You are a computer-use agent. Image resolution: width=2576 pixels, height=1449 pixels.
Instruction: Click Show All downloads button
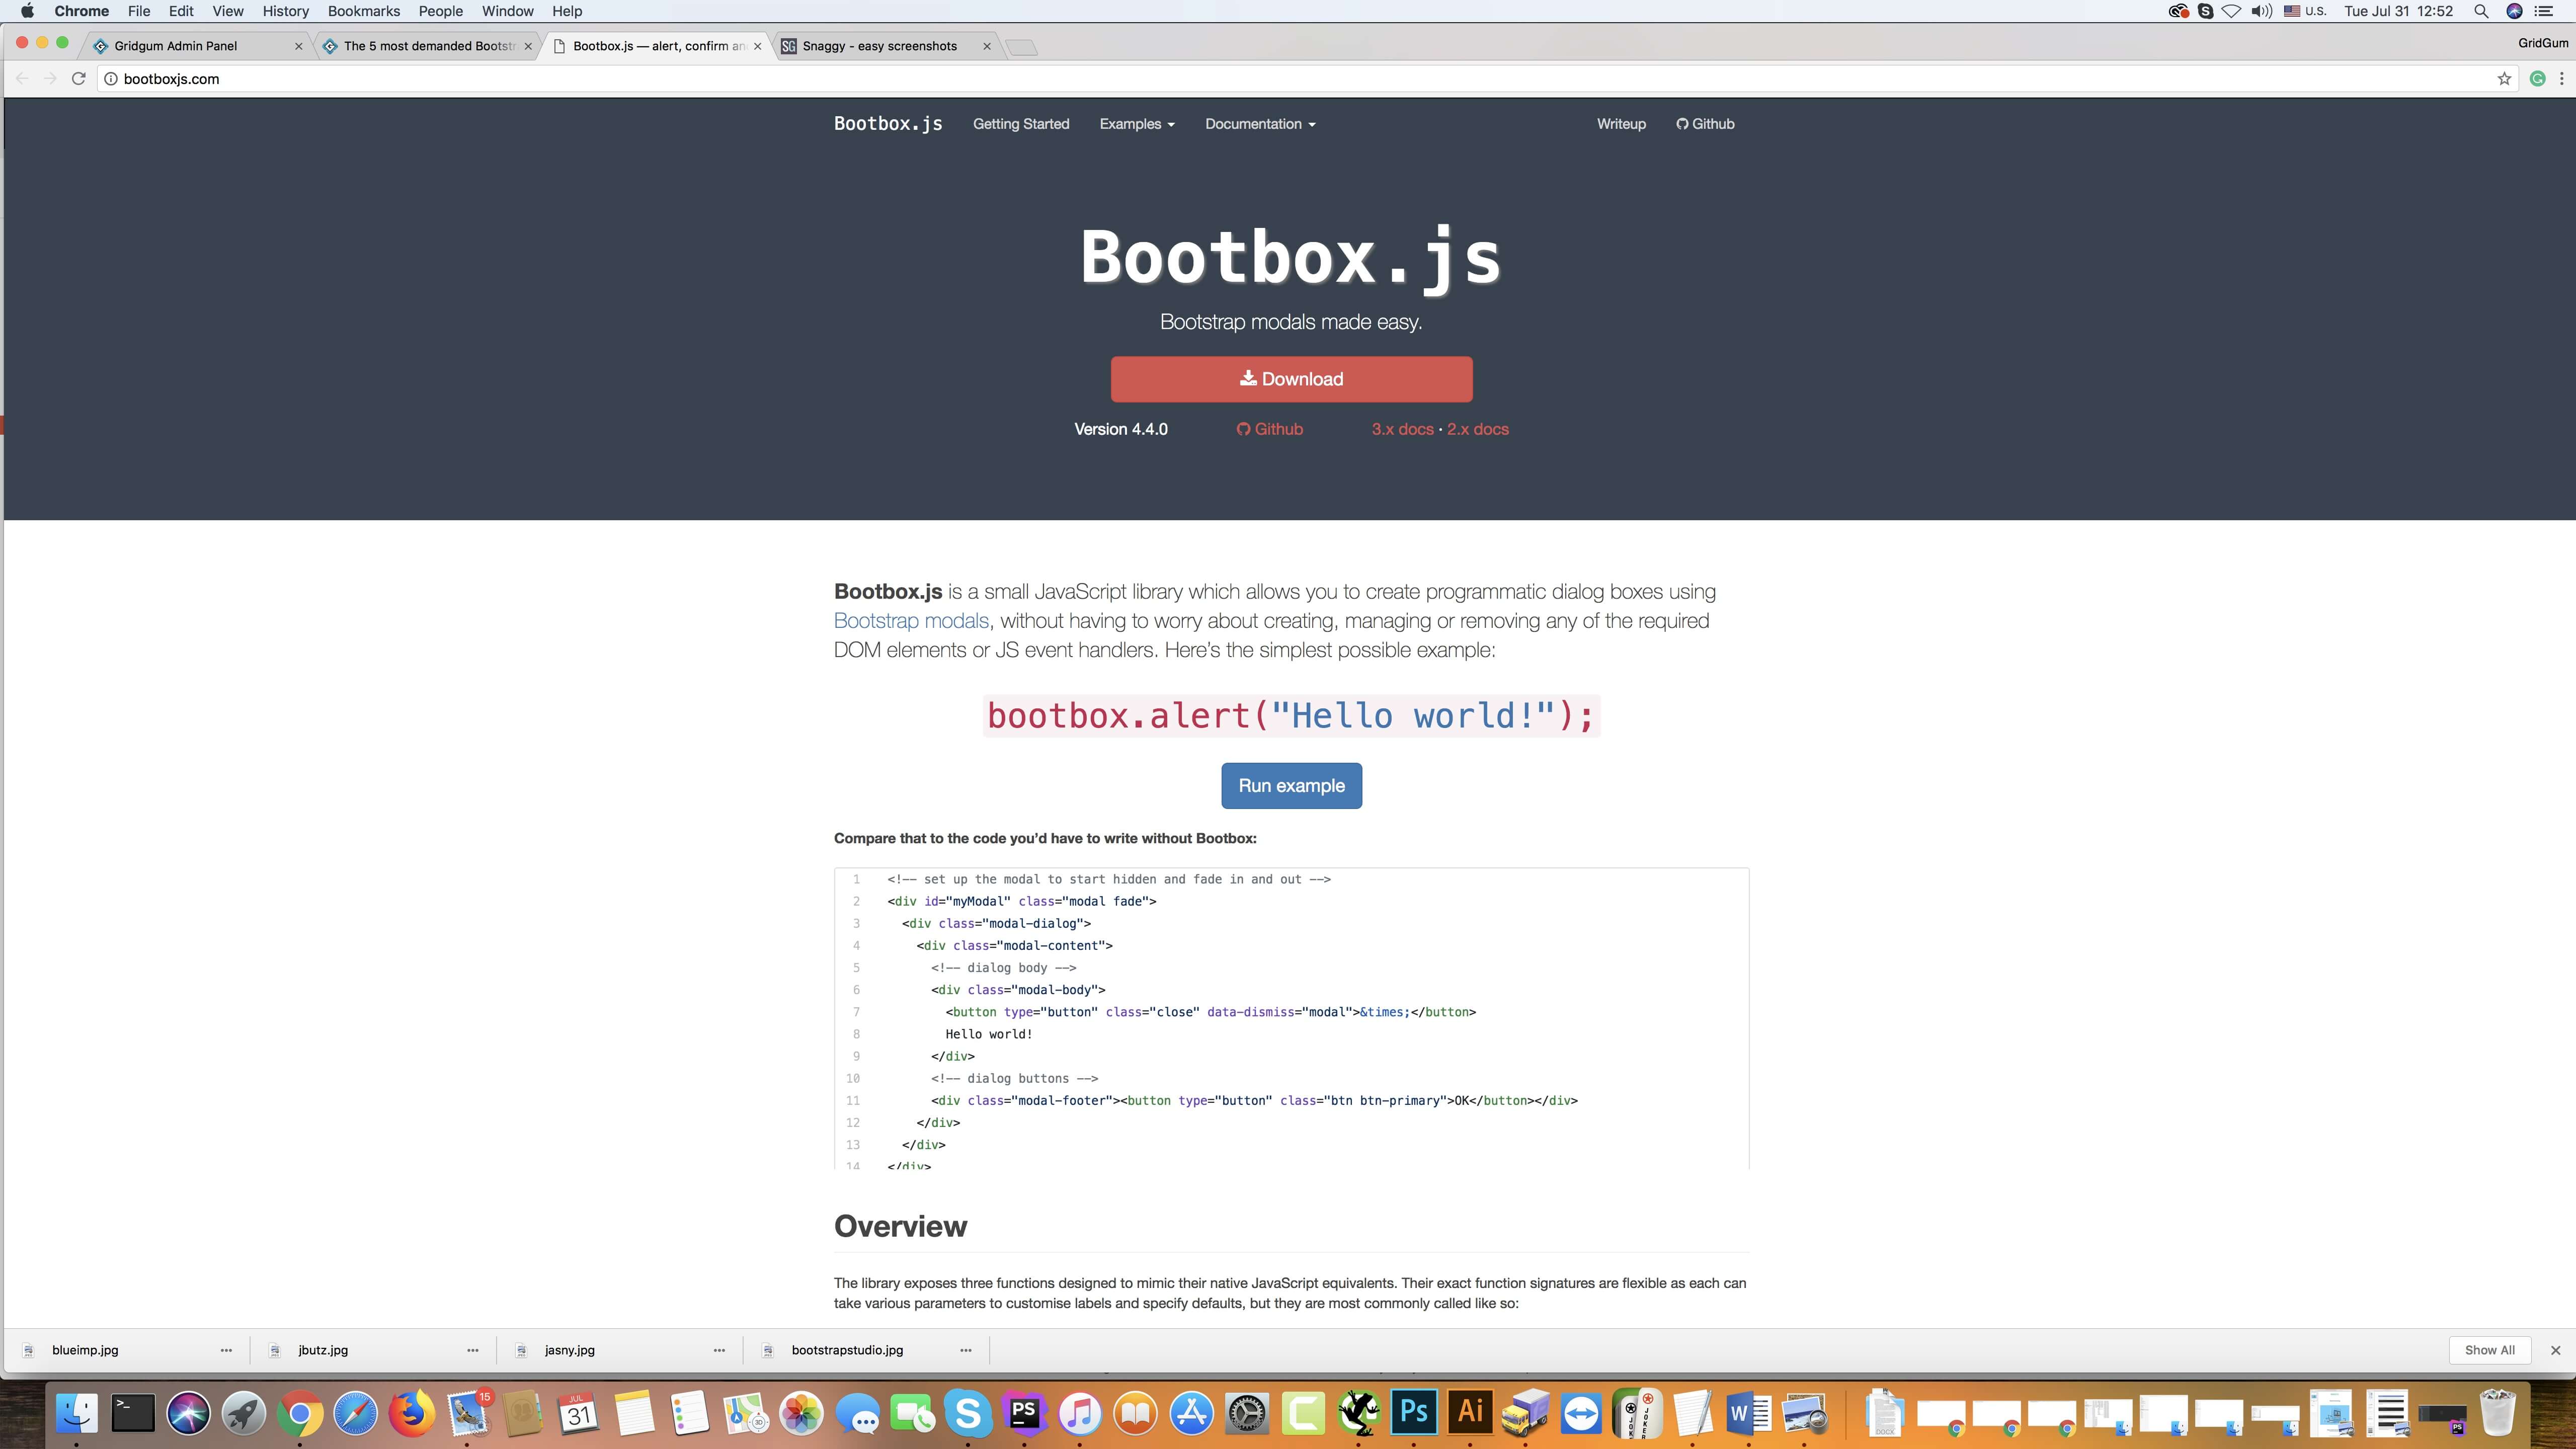point(2489,1350)
